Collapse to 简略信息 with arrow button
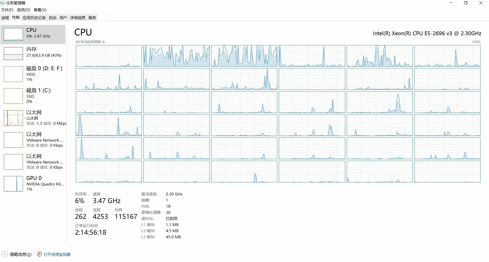The width and height of the screenshot is (489, 262). point(5,254)
